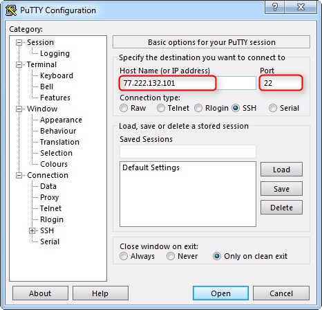The image size is (322, 310).
Task: Save the current session
Action: (281, 189)
